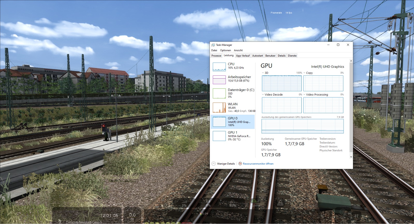Go to the Benutzer tab

click(x=270, y=56)
